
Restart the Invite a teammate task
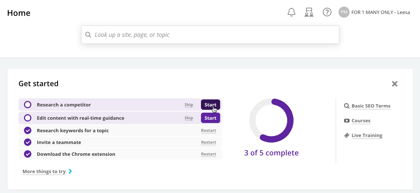pyautogui.click(x=209, y=143)
